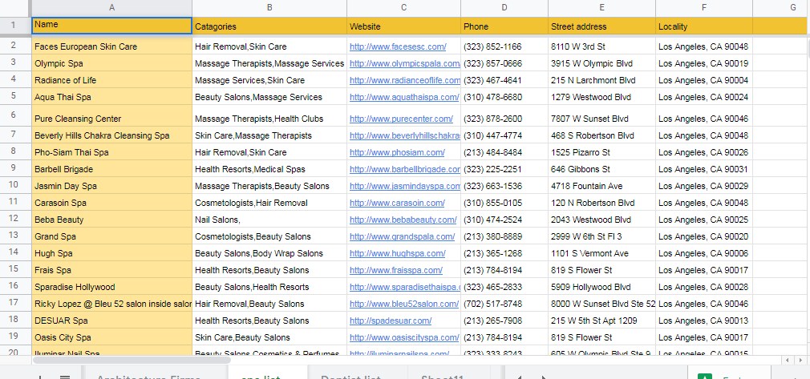Select 'Health Resorts,Medical Spas' cell
The image size is (810, 379).
pos(269,169)
